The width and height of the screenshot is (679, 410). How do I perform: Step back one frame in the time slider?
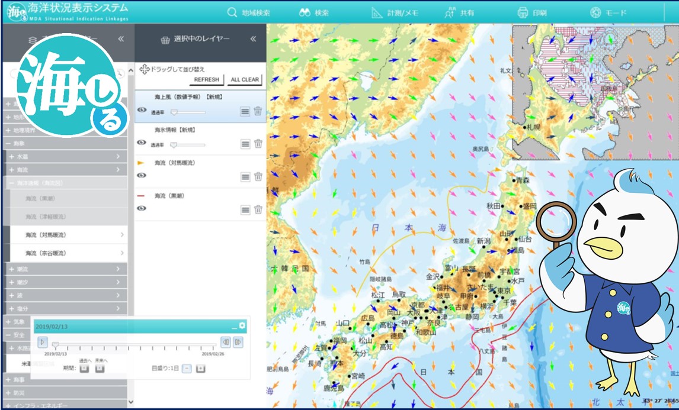coord(226,343)
